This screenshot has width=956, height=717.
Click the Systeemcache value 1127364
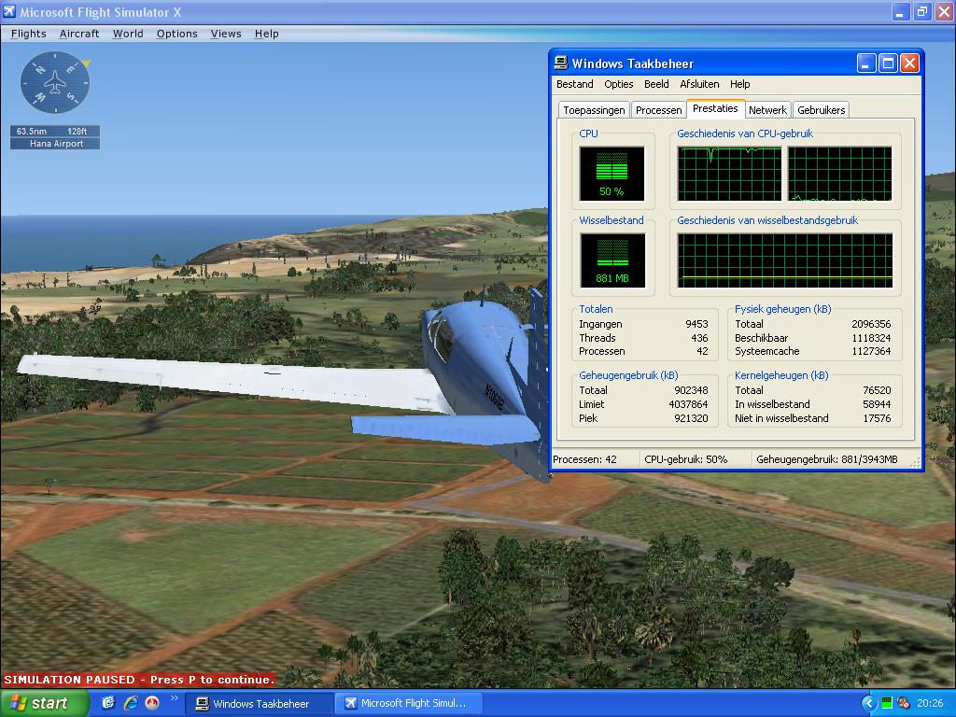[871, 351]
